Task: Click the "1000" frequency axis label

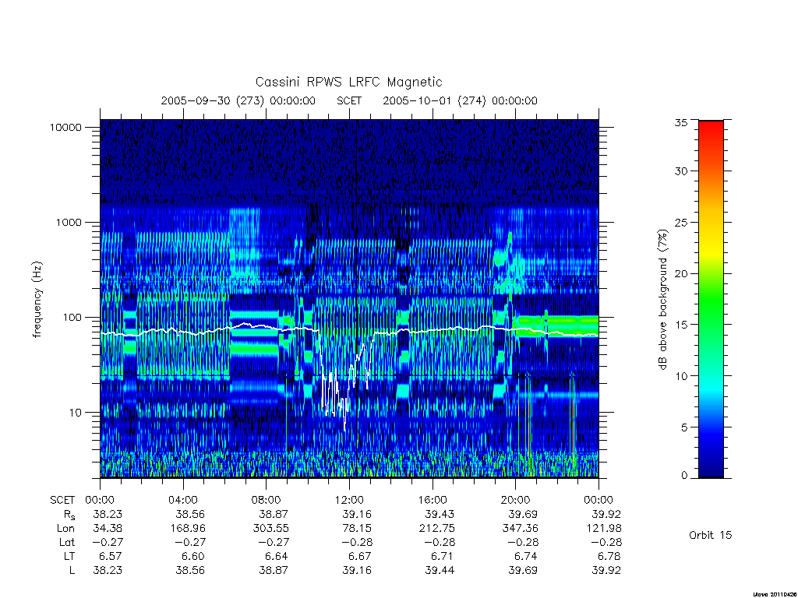Action: 69,223
